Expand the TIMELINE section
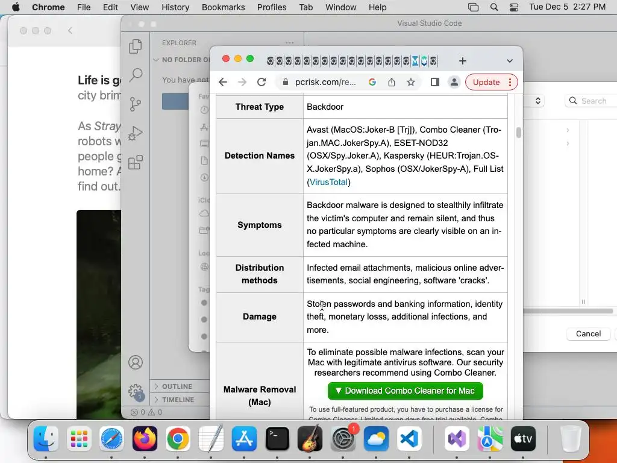This screenshot has height=463, width=617. click(x=178, y=400)
